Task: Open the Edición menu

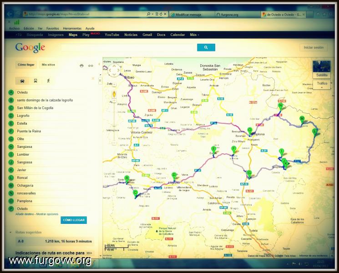Action: [29, 29]
